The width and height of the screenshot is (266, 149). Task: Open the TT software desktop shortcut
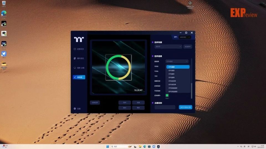pos(4,45)
